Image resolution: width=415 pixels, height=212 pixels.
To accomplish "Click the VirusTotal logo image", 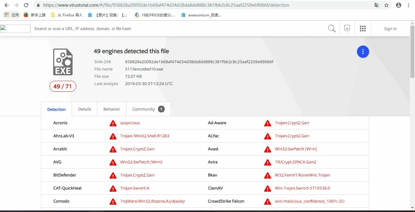I will point(15,29).
